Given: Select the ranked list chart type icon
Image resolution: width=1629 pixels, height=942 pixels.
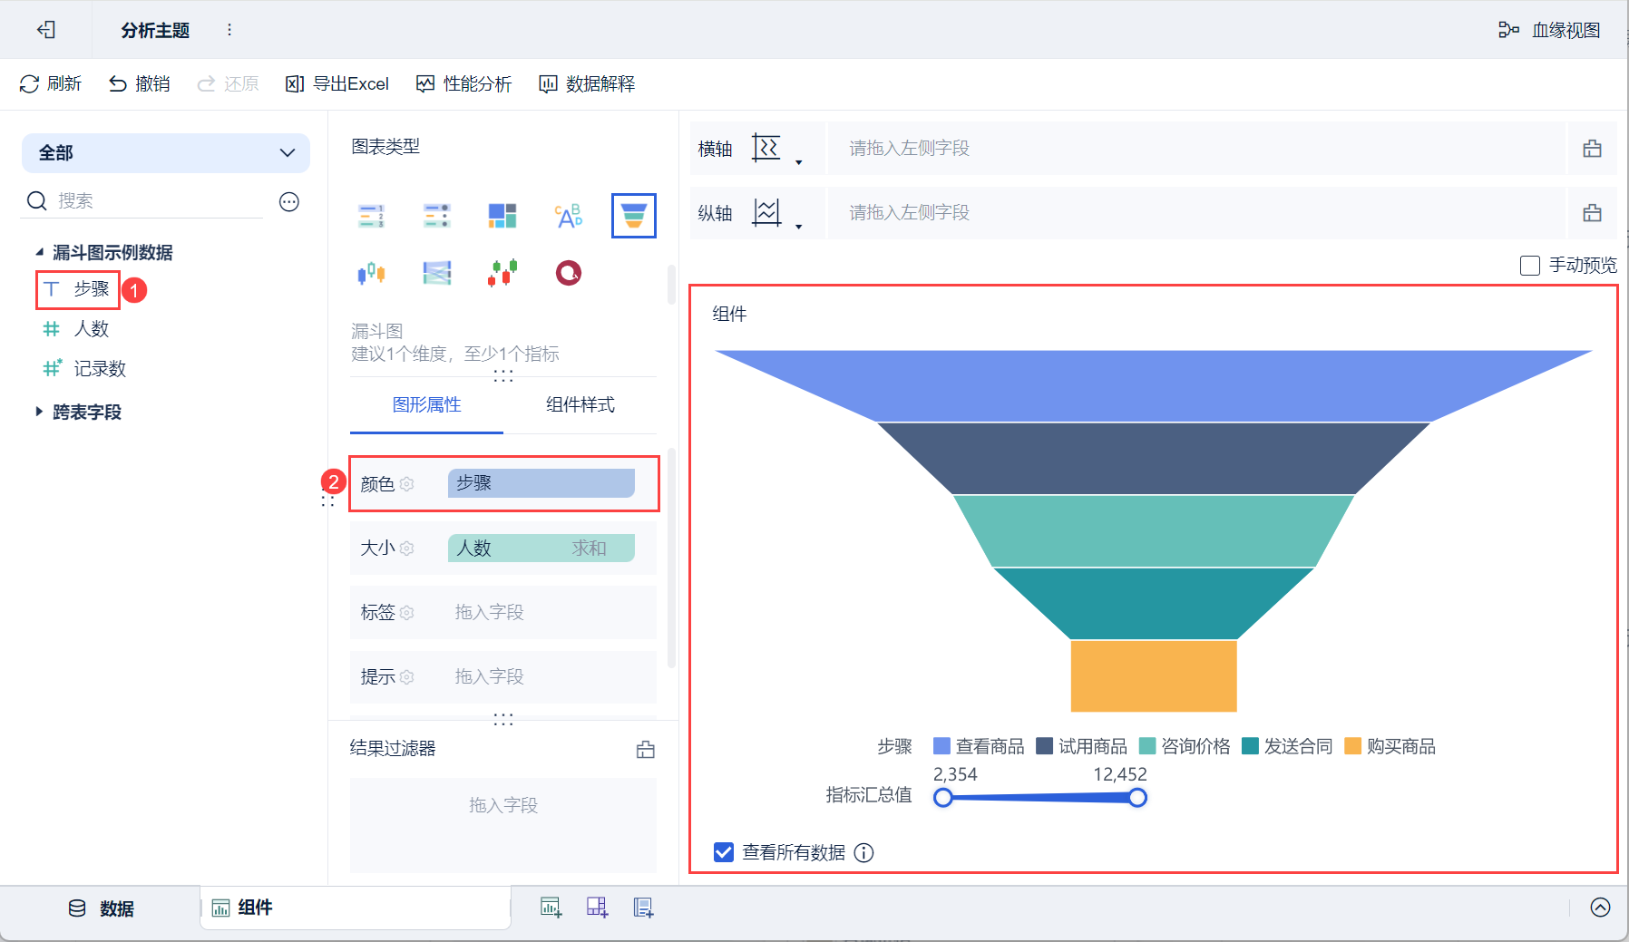Looking at the screenshot, I should (x=372, y=216).
